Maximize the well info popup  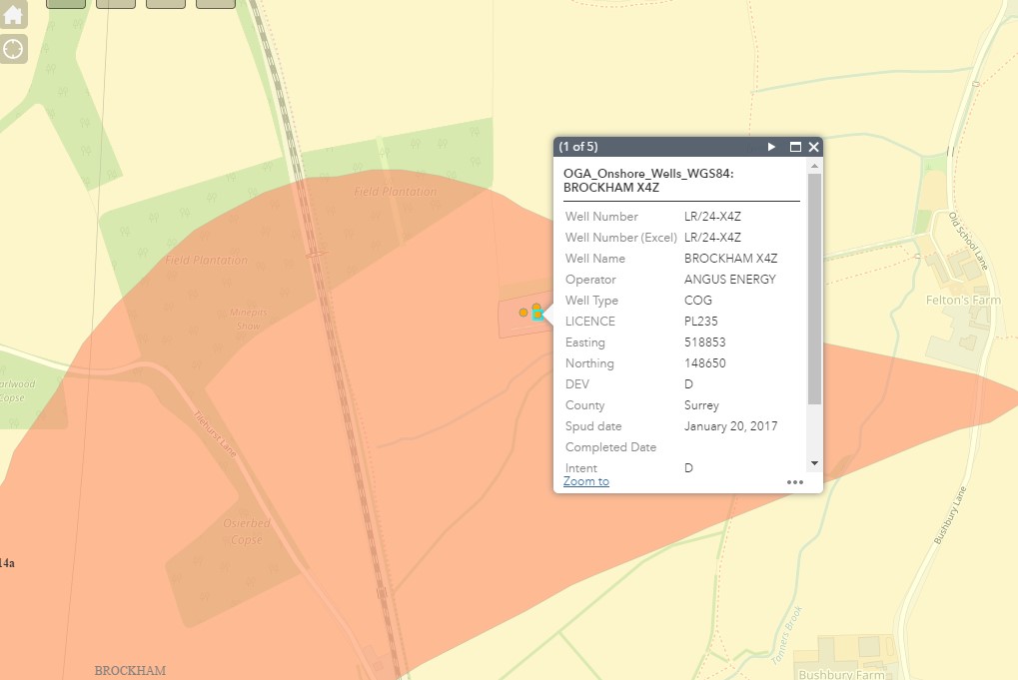(795, 147)
